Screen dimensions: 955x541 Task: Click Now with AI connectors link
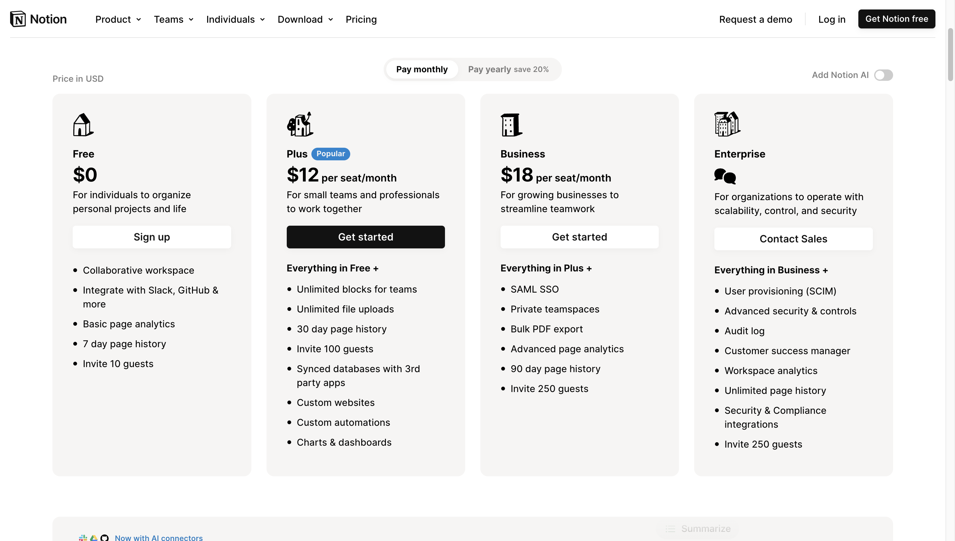click(x=159, y=538)
